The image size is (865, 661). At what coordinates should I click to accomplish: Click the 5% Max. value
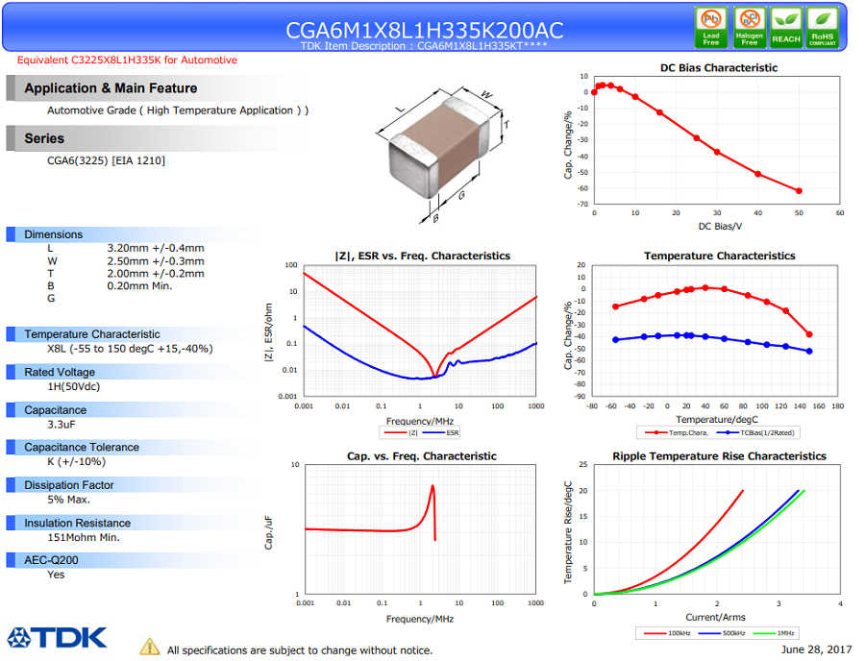pyautogui.click(x=68, y=500)
